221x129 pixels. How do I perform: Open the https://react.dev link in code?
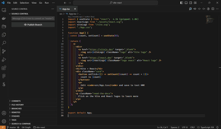point(101,58)
